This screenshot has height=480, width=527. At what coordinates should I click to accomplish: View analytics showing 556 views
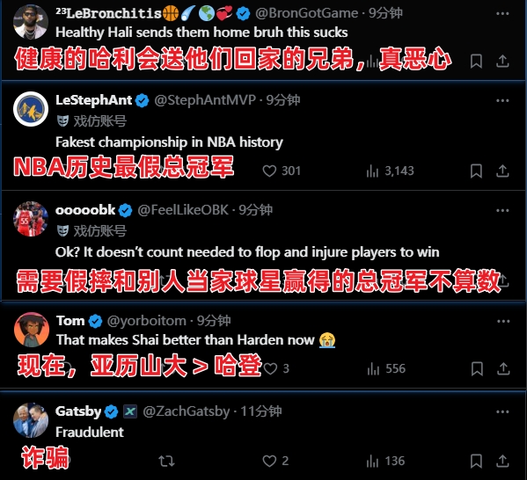click(x=386, y=368)
